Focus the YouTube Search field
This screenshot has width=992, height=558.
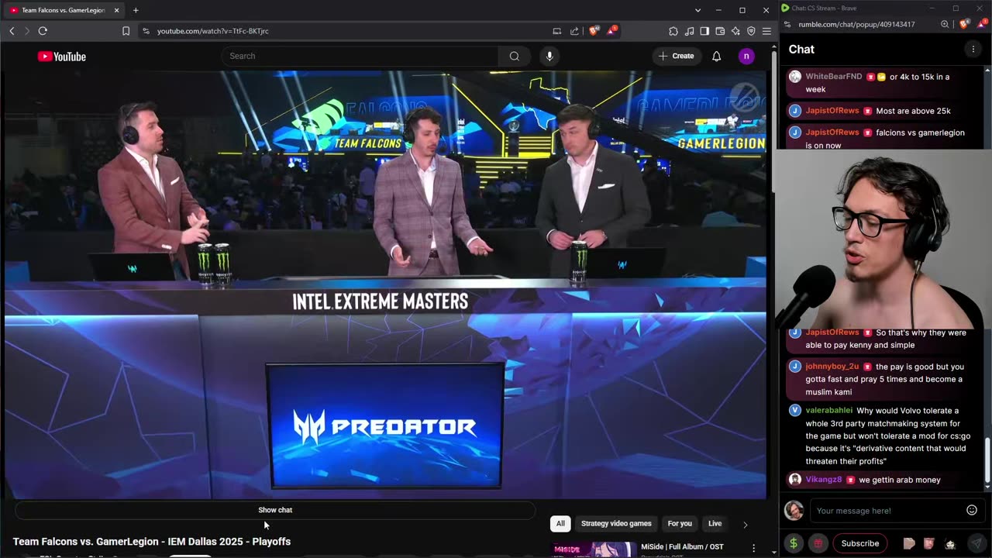pyautogui.click(x=360, y=56)
